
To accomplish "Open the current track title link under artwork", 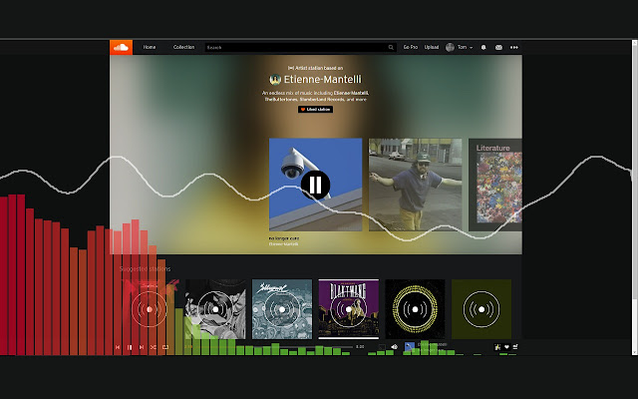I will point(283,238).
